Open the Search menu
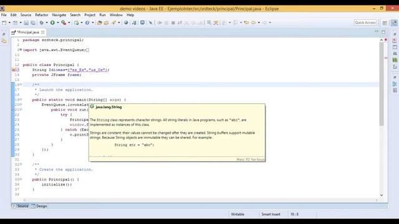This screenshot has width=399, height=224. pos(75,15)
